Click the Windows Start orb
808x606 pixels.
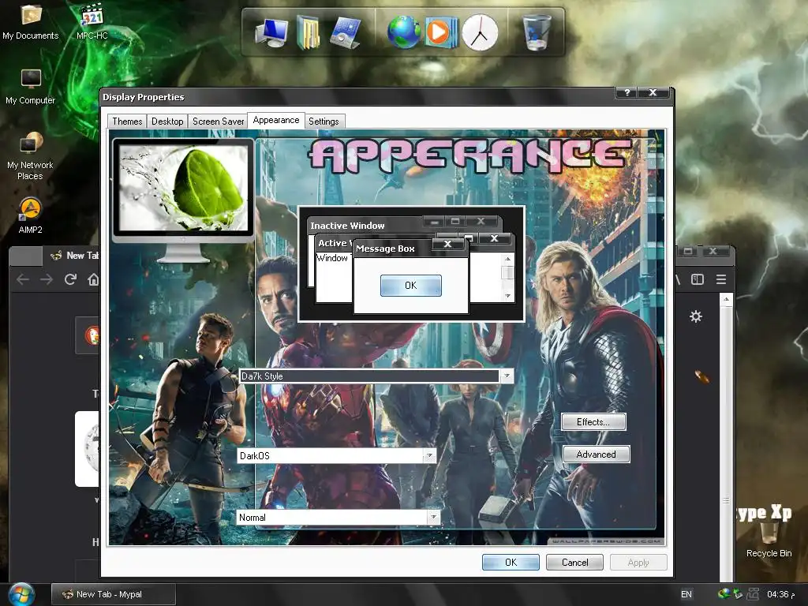[x=21, y=594]
